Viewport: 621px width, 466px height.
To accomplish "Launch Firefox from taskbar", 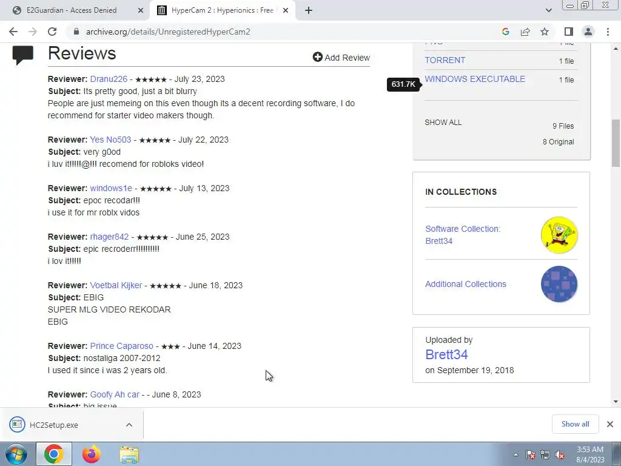I will point(92,454).
